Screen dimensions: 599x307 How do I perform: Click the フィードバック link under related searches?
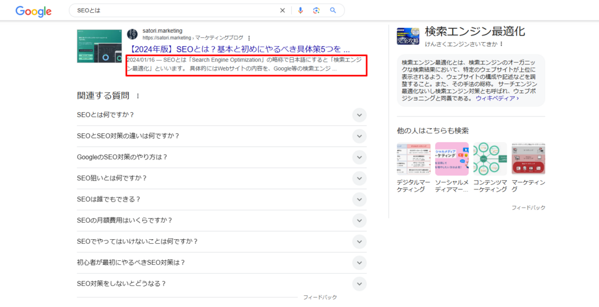[x=528, y=208]
